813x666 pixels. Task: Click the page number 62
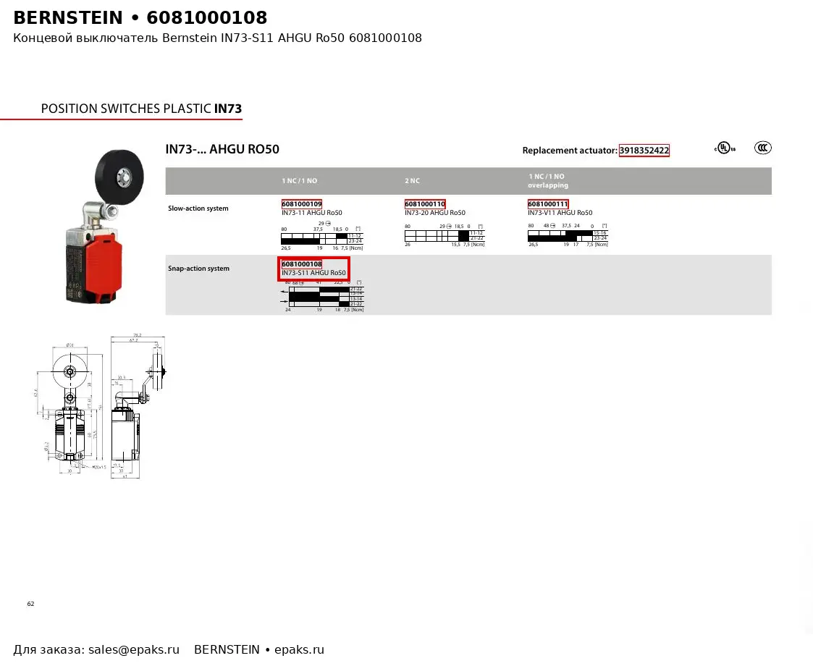[x=30, y=604]
